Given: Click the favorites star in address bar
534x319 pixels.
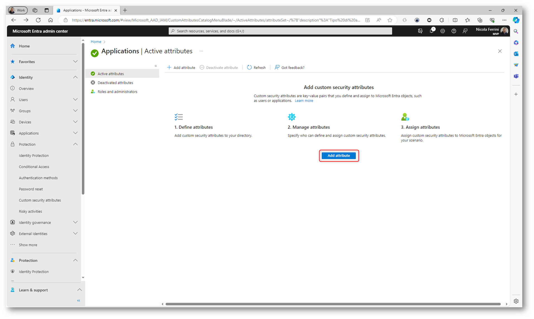Looking at the screenshot, I should point(390,20).
